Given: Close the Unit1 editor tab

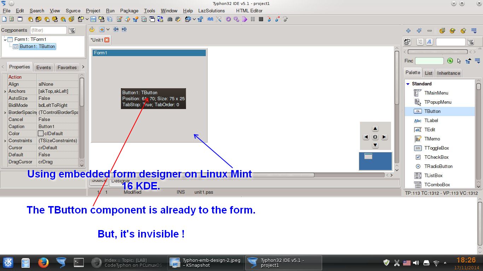Looking at the screenshot, I should (x=106, y=40).
